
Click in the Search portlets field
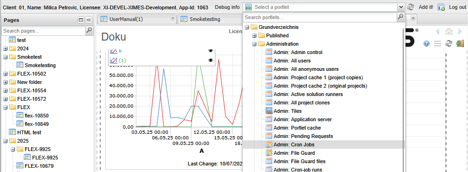(320, 17)
